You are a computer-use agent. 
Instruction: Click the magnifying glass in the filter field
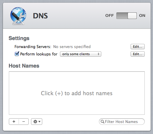(102, 122)
